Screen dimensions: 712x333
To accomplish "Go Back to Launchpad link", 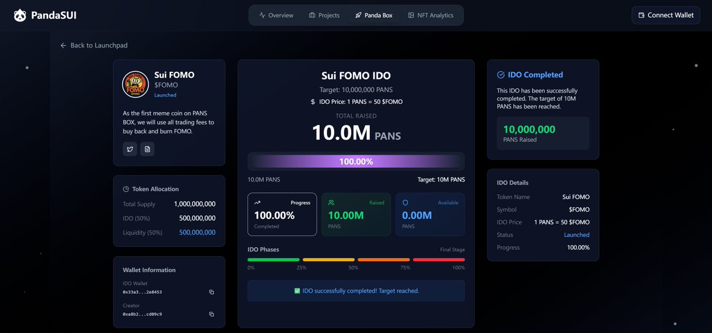I will pyautogui.click(x=94, y=45).
